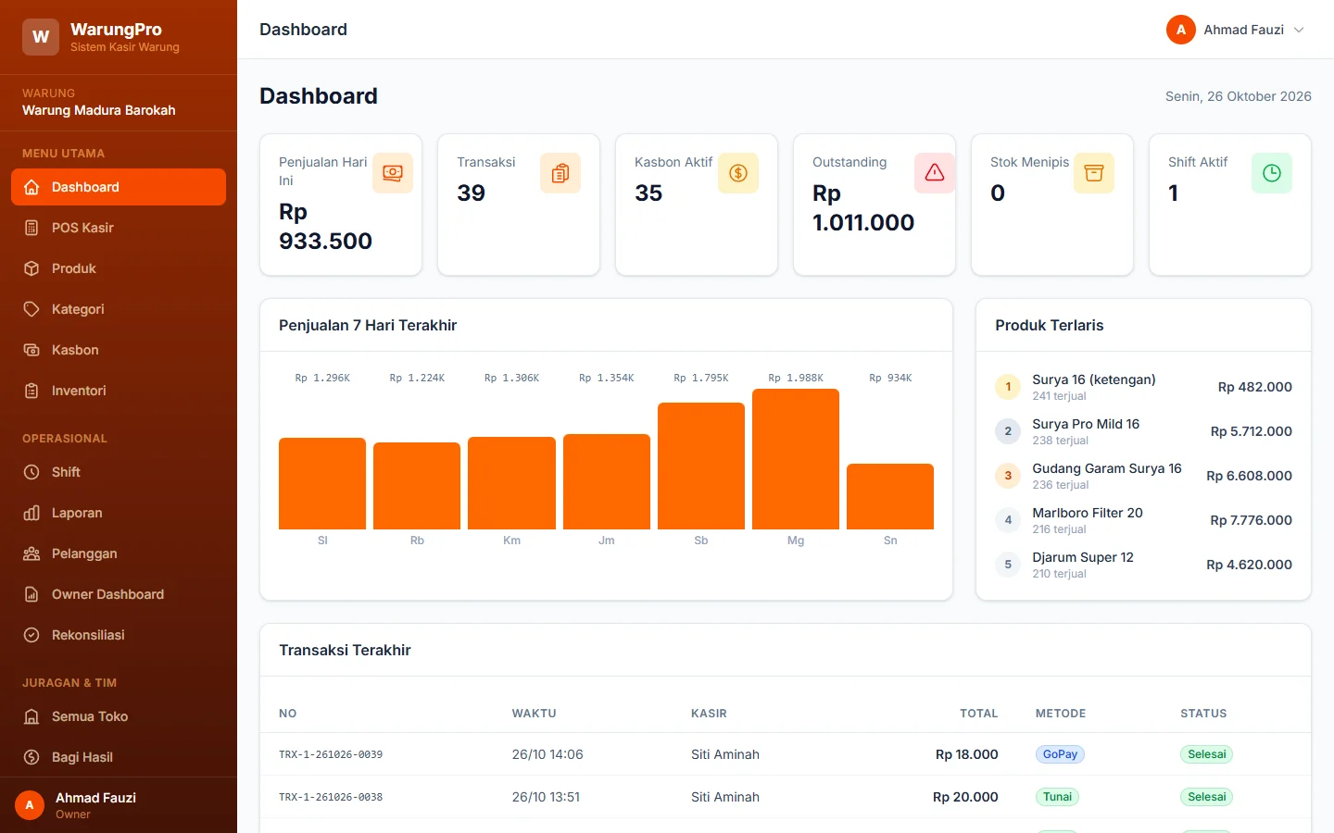Click the Stok Menipis archive icon

[x=1094, y=173]
